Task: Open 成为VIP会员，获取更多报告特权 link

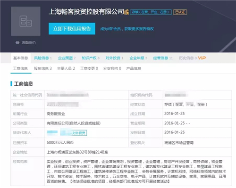Action: point(127,29)
